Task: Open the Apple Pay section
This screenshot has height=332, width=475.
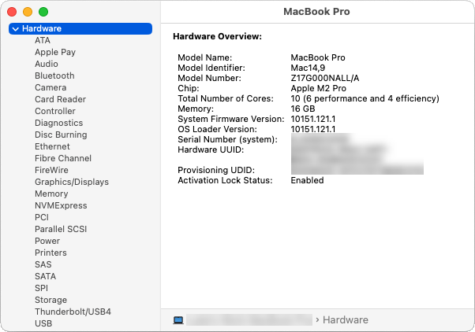Action: 55,52
